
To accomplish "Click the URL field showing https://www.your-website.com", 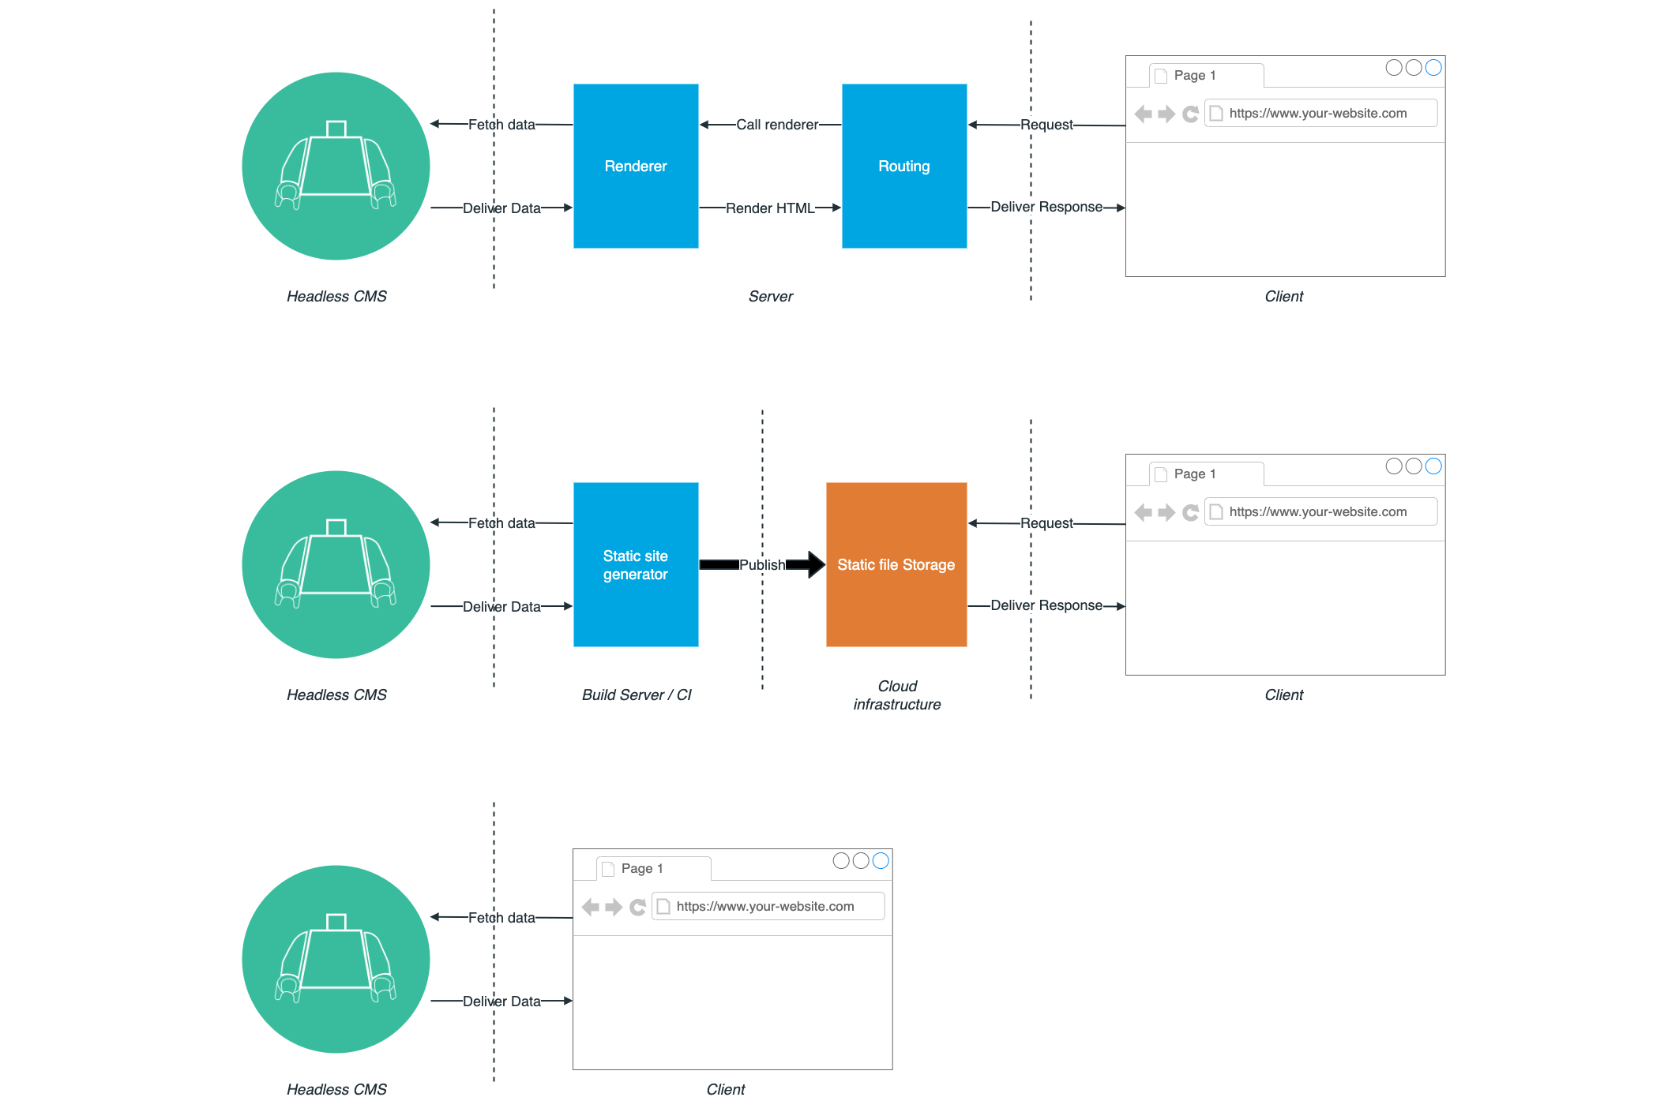I will point(1319,113).
